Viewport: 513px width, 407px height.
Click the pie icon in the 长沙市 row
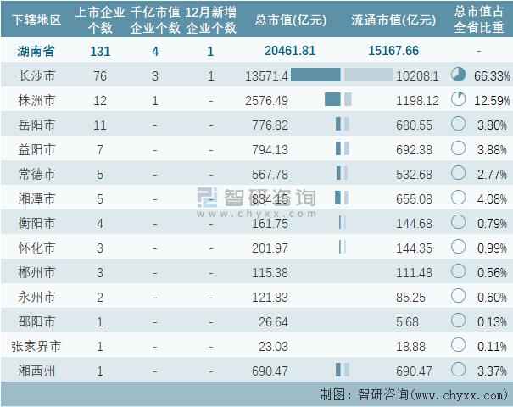[x=459, y=75]
